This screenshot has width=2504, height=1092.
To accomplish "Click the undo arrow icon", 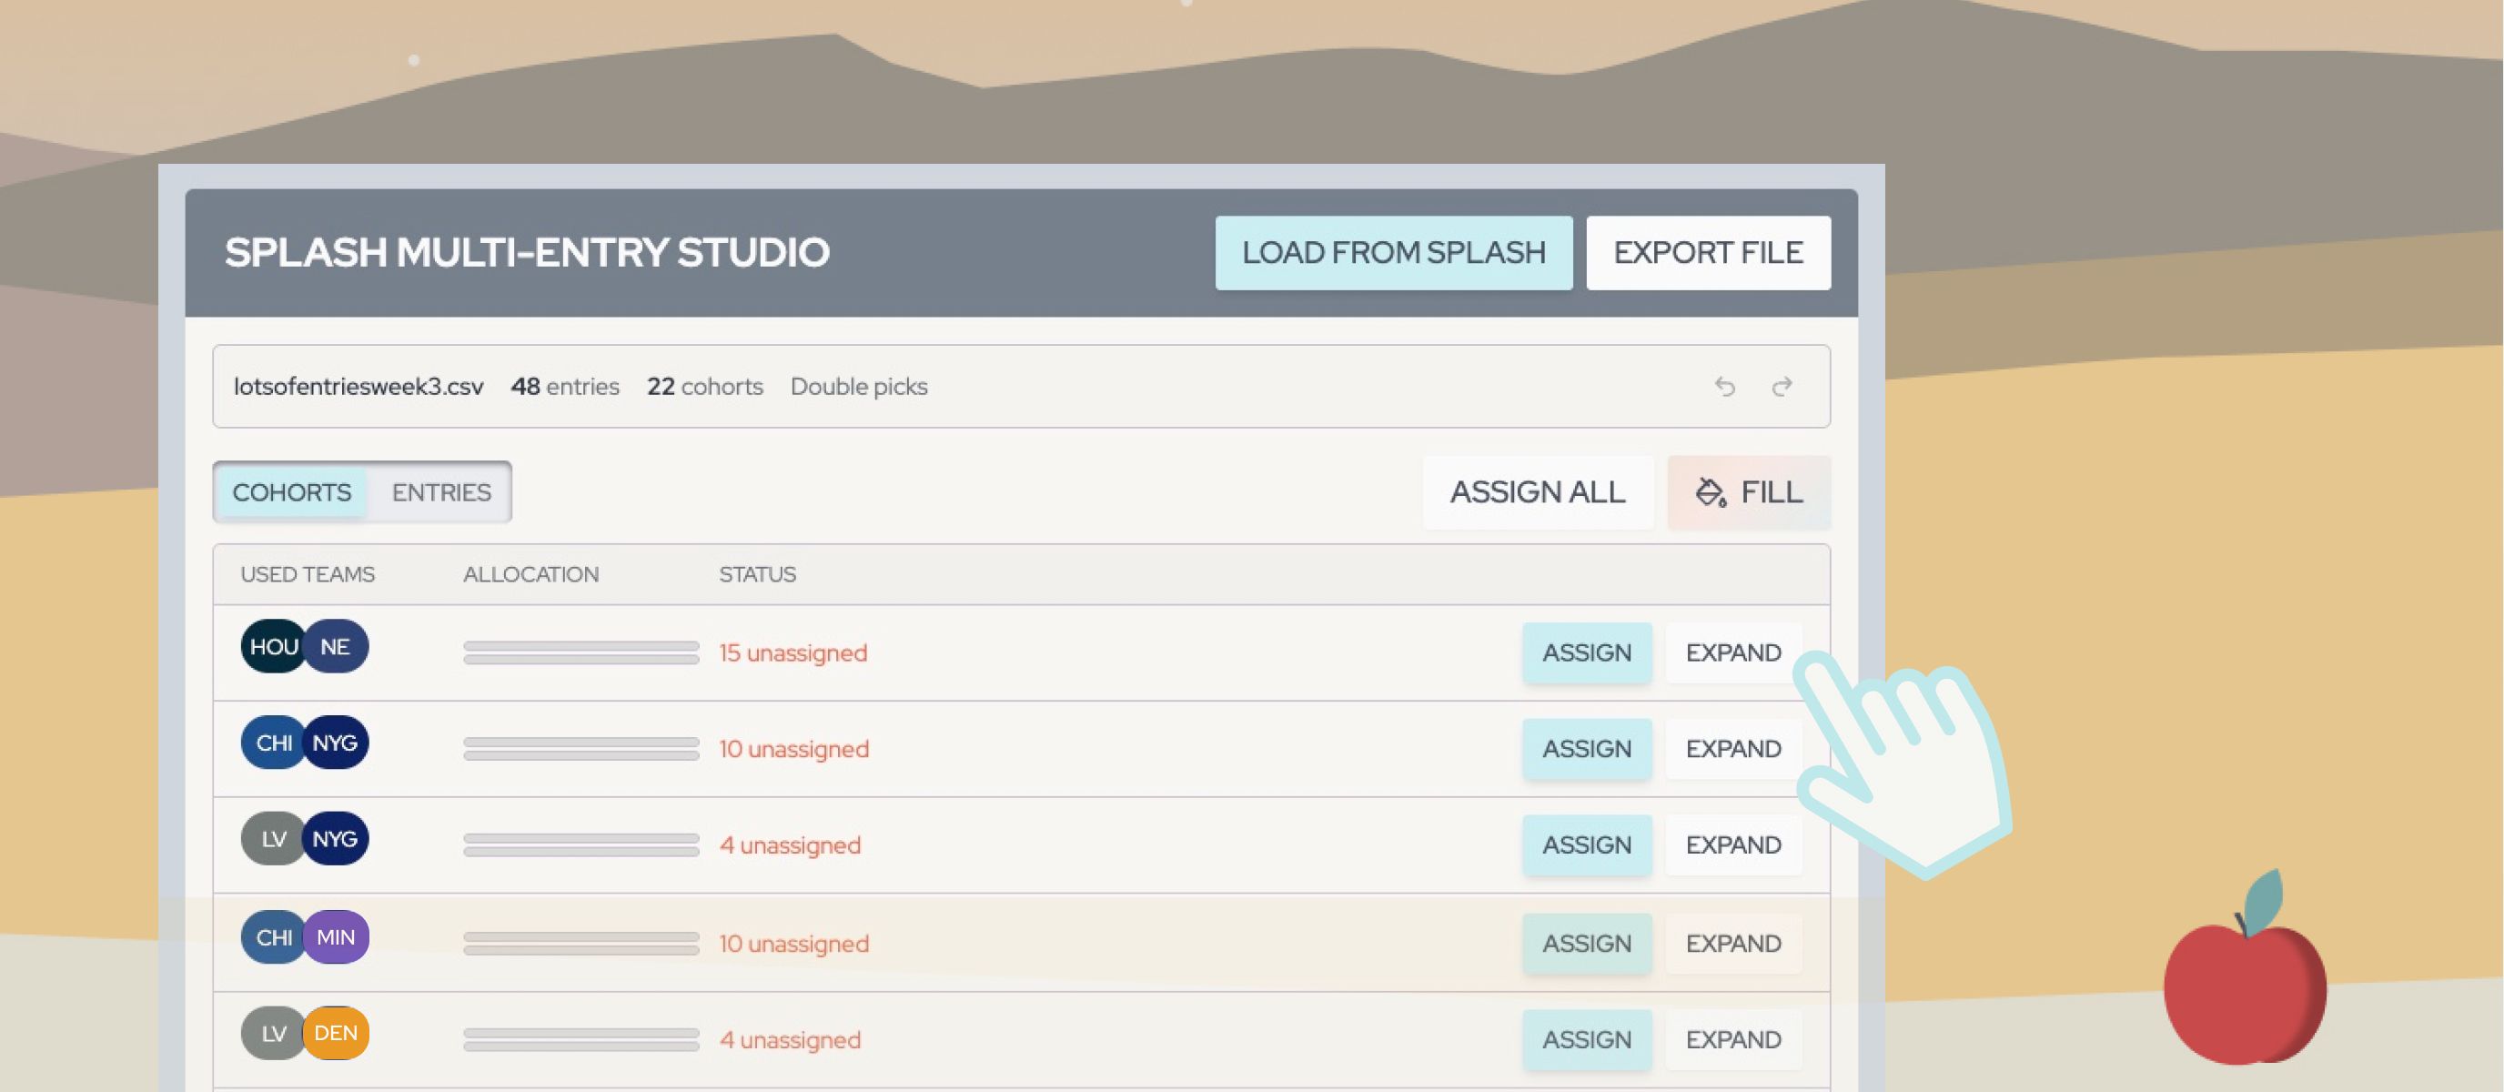I will [x=1724, y=387].
